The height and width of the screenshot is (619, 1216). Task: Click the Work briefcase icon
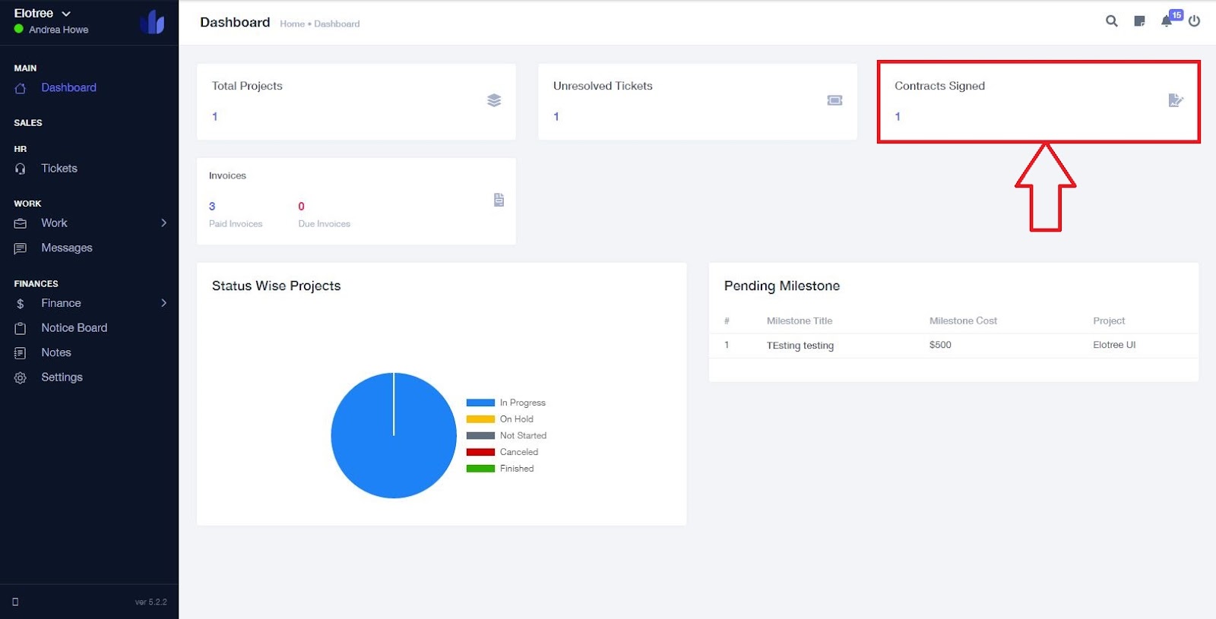pos(21,223)
